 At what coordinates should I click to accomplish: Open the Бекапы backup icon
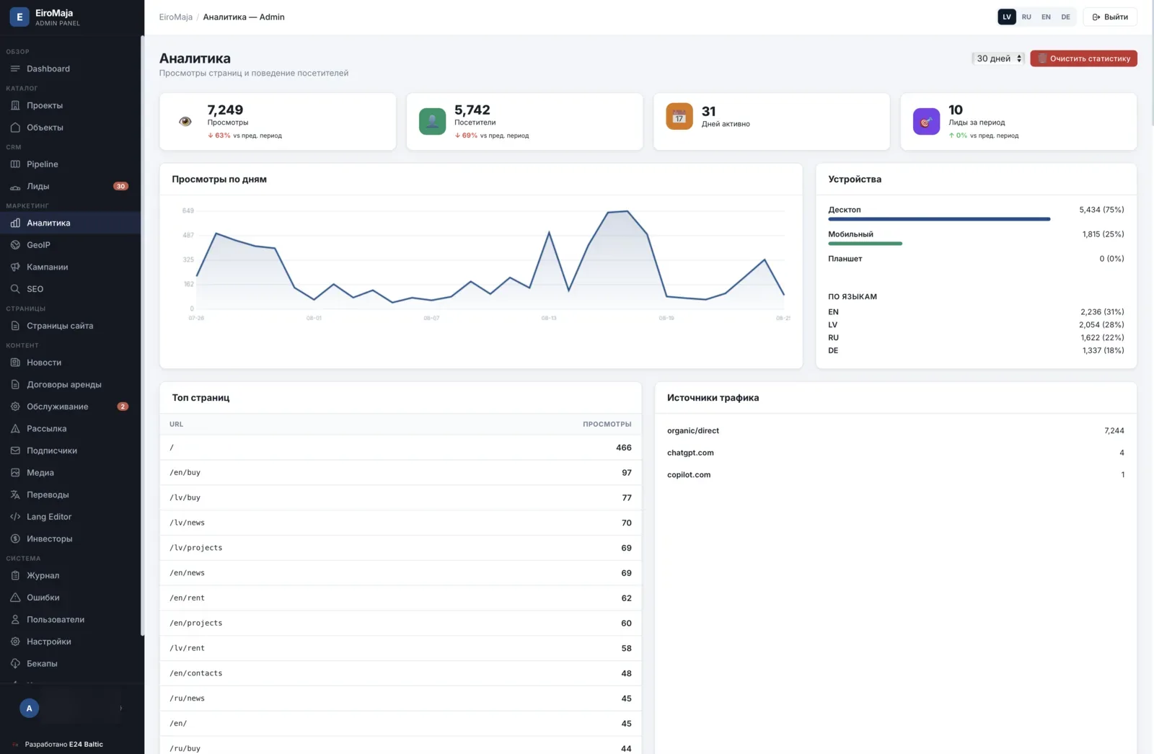[15, 663]
